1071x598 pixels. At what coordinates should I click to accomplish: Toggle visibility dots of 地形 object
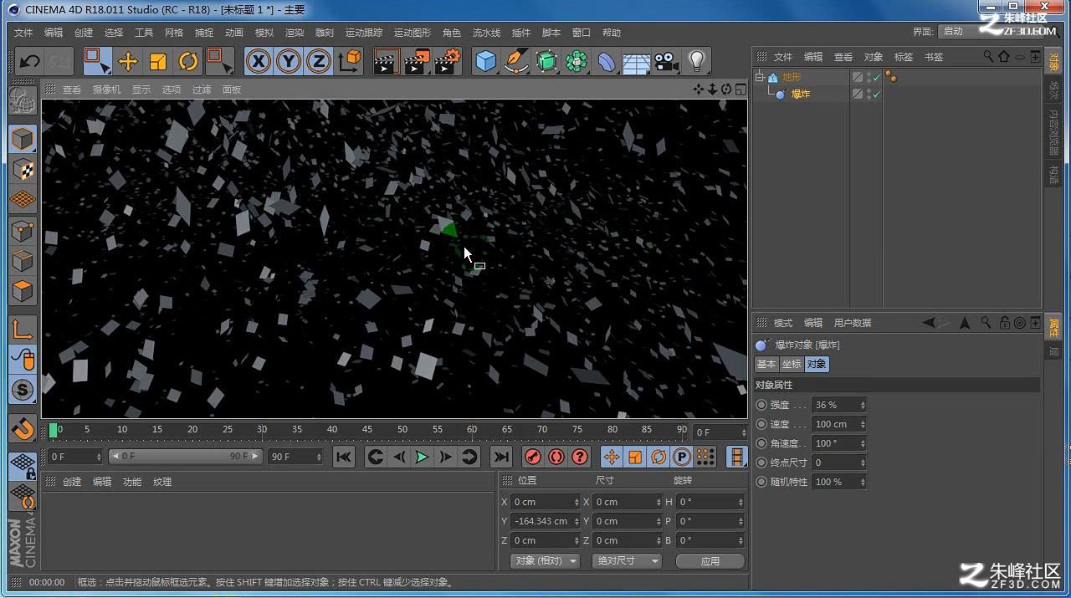tap(869, 77)
